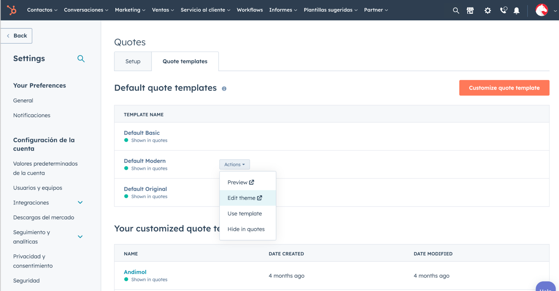Open the settings gear icon
The image size is (559, 291).
[488, 10]
